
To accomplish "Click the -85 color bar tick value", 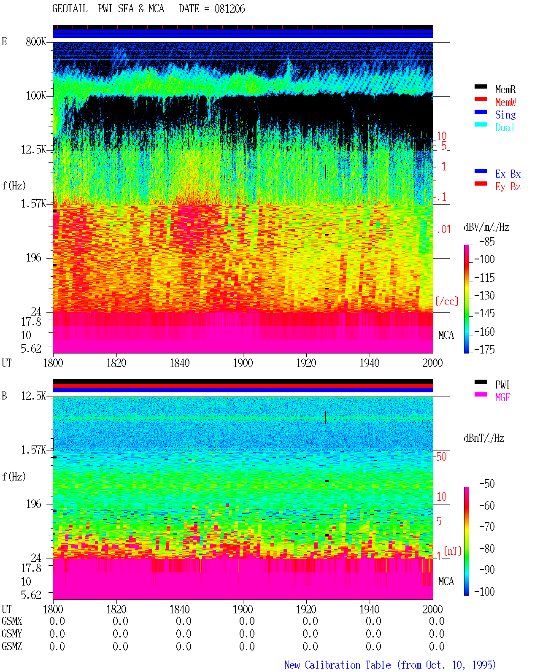I will pyautogui.click(x=487, y=242).
